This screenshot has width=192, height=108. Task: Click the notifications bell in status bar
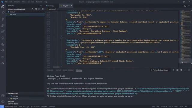[x=190, y=107]
